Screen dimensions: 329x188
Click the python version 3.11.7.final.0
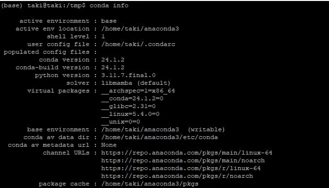coord(128,75)
